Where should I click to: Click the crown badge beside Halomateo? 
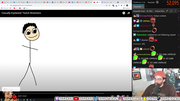(x=134, y=35)
